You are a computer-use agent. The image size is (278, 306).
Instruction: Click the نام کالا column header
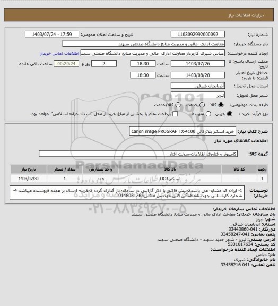tap(170, 169)
